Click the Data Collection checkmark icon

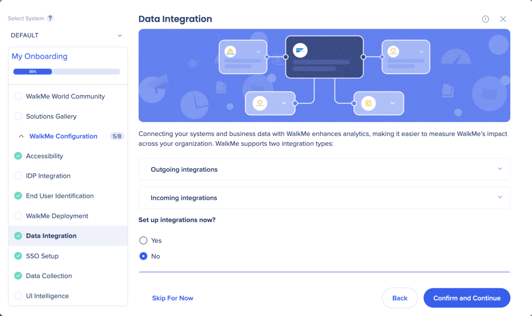tap(18, 276)
